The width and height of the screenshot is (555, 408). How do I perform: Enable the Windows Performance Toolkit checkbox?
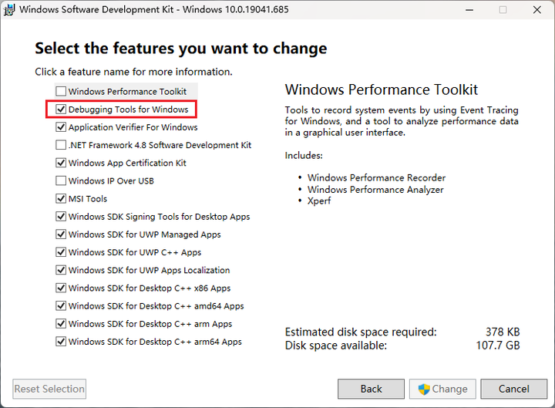[x=61, y=92]
